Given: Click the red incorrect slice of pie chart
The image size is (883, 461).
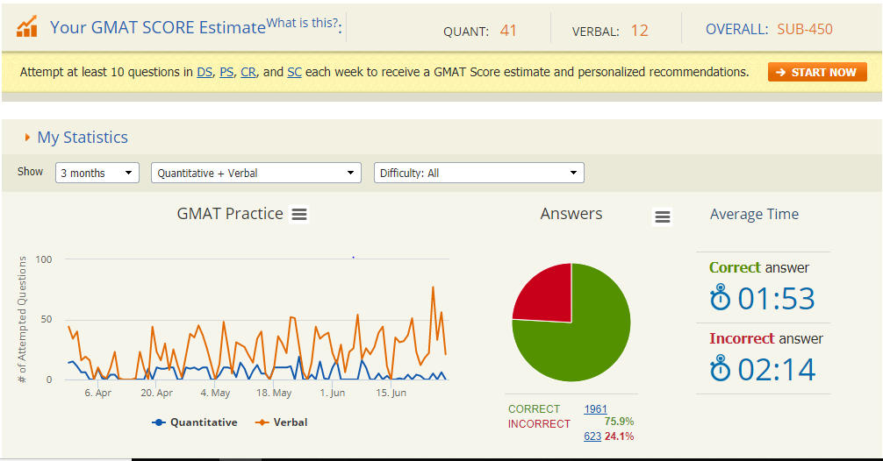Looking at the screenshot, I should point(544,294).
